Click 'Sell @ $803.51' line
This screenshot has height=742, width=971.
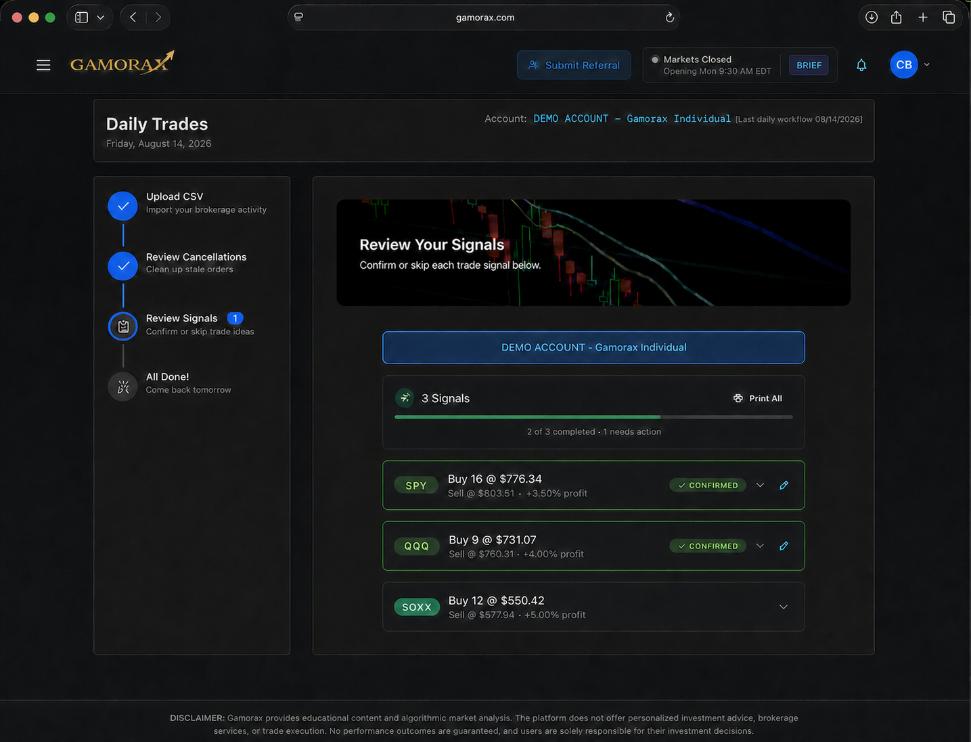point(518,494)
